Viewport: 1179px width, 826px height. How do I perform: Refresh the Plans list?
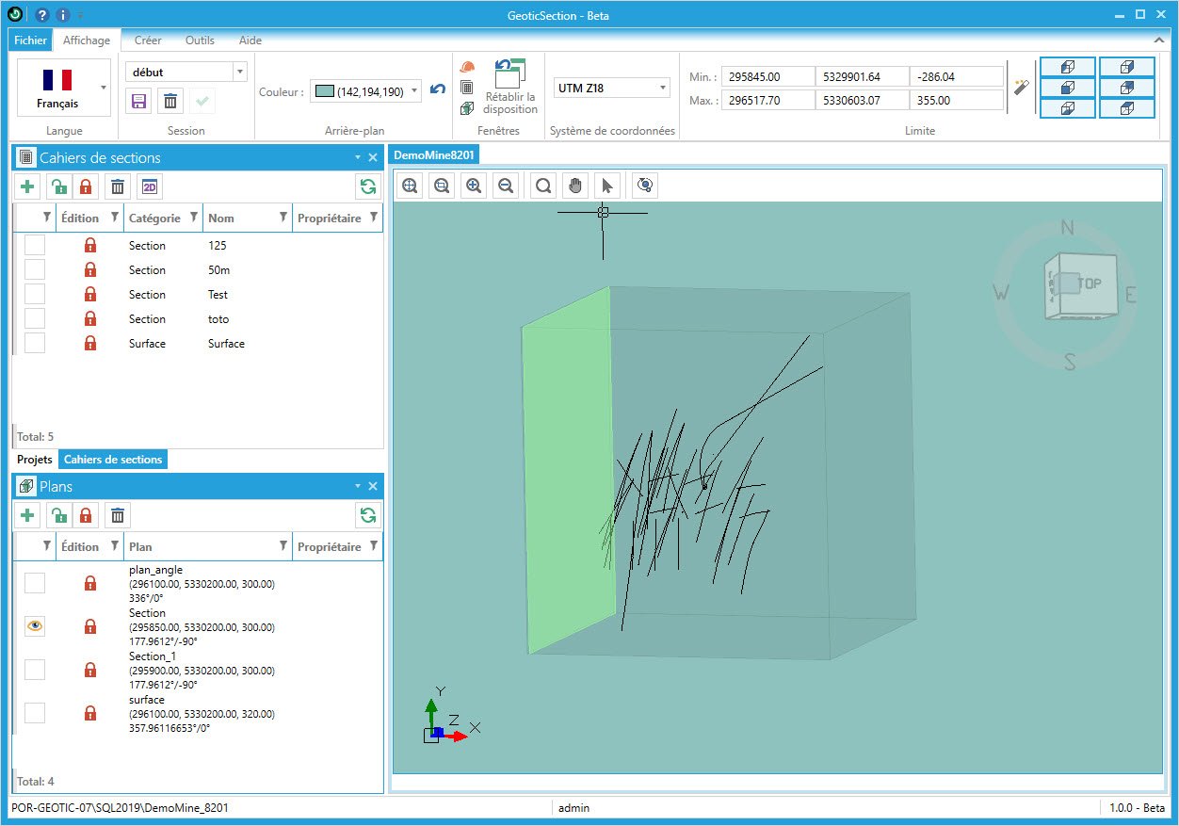[x=368, y=515]
